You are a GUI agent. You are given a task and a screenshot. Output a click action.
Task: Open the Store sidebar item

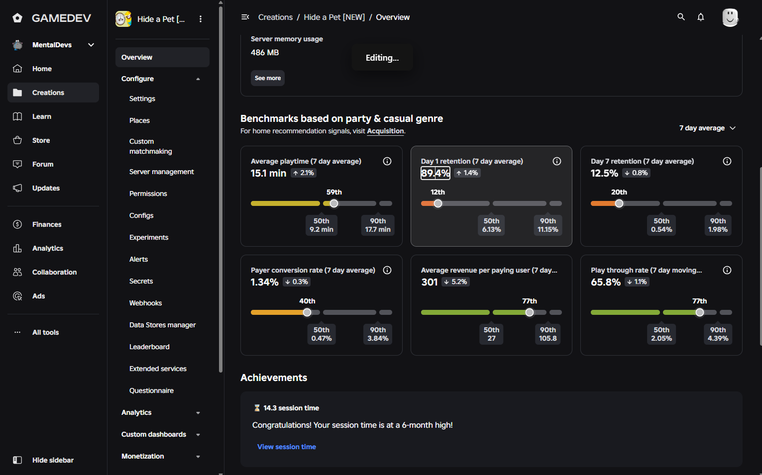point(53,140)
